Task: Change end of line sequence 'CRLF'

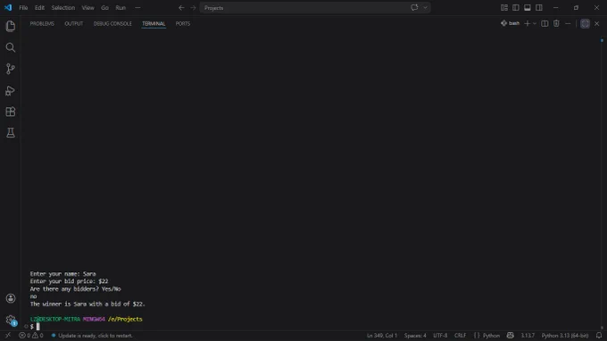Action: tap(460, 336)
